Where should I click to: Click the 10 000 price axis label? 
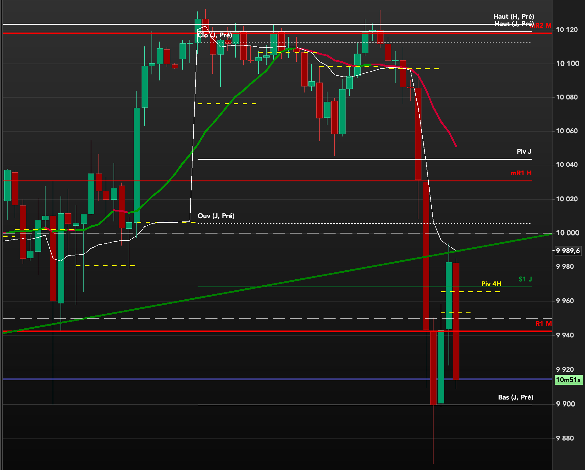(x=567, y=233)
